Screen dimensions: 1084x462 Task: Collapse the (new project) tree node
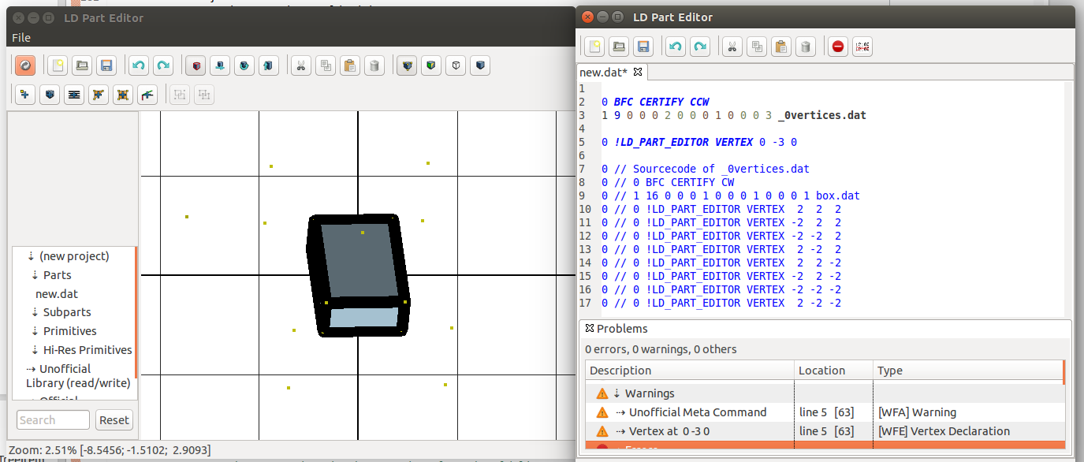tap(32, 256)
